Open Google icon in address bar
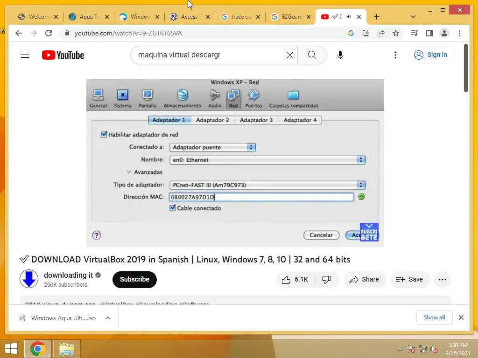Viewport: 478px width, 358px height. 351,33
